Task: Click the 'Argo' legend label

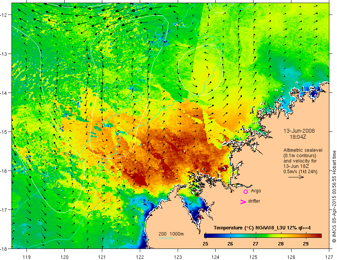Action: (x=256, y=191)
